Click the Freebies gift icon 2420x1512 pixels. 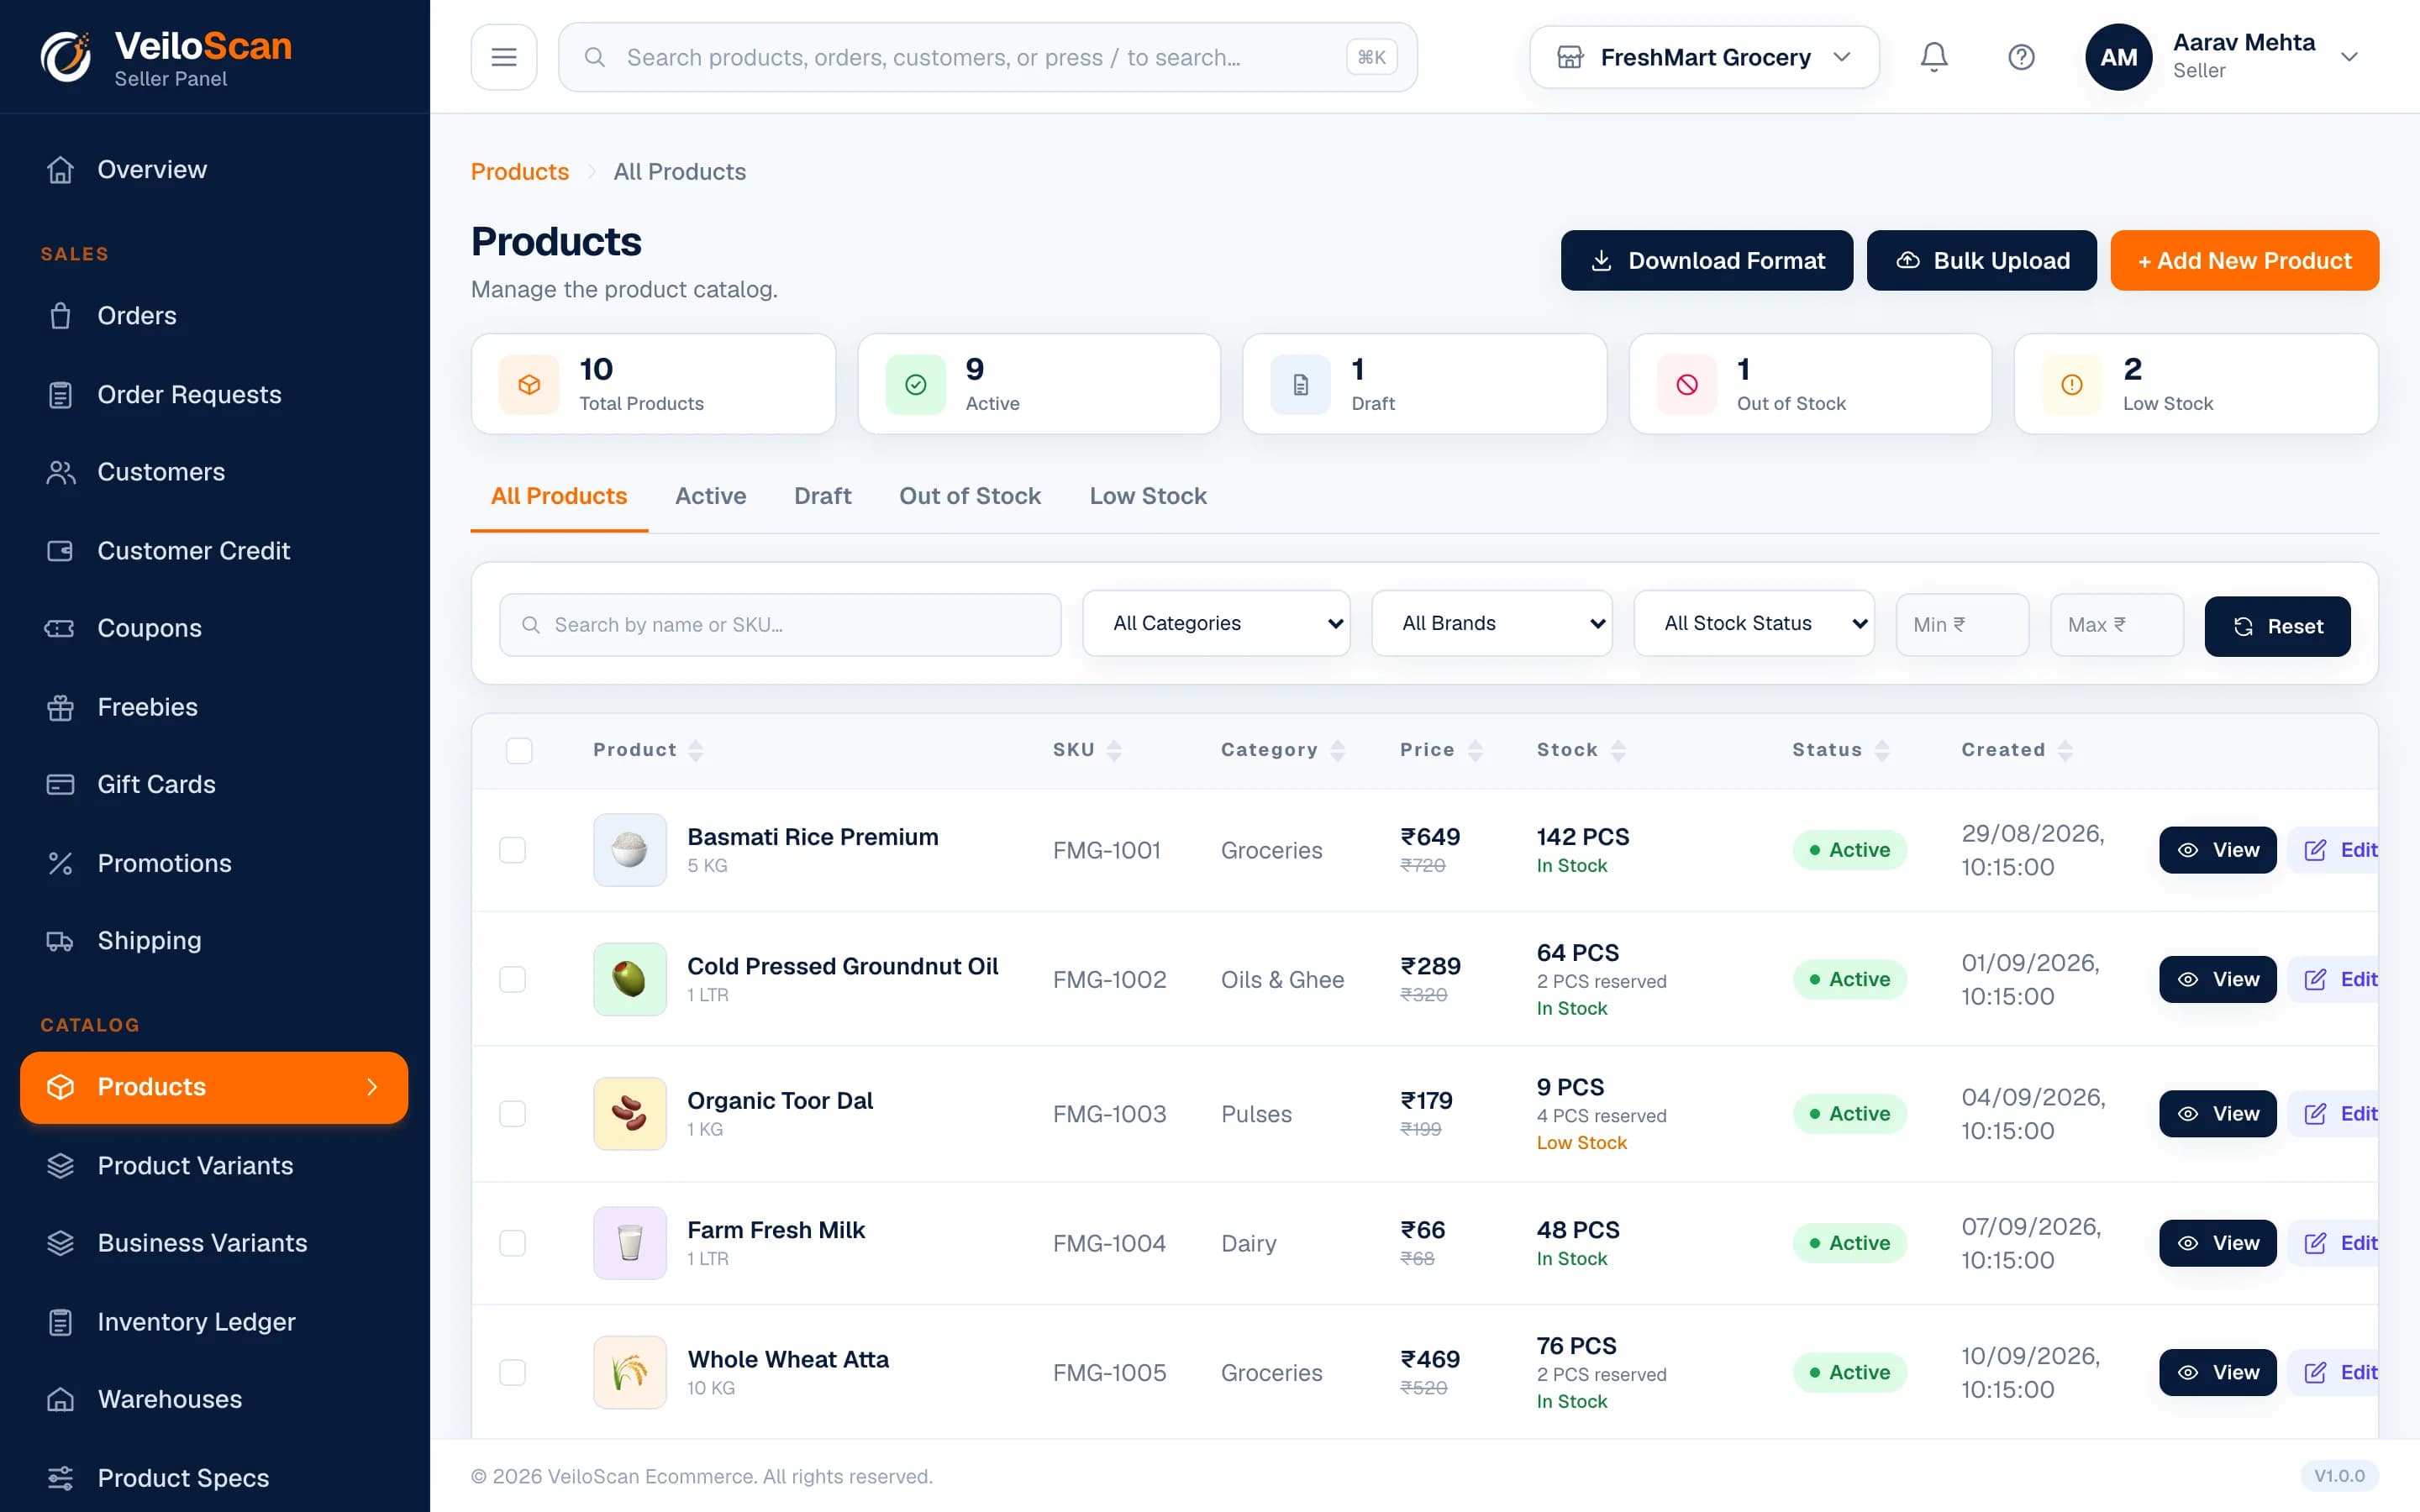(x=60, y=707)
